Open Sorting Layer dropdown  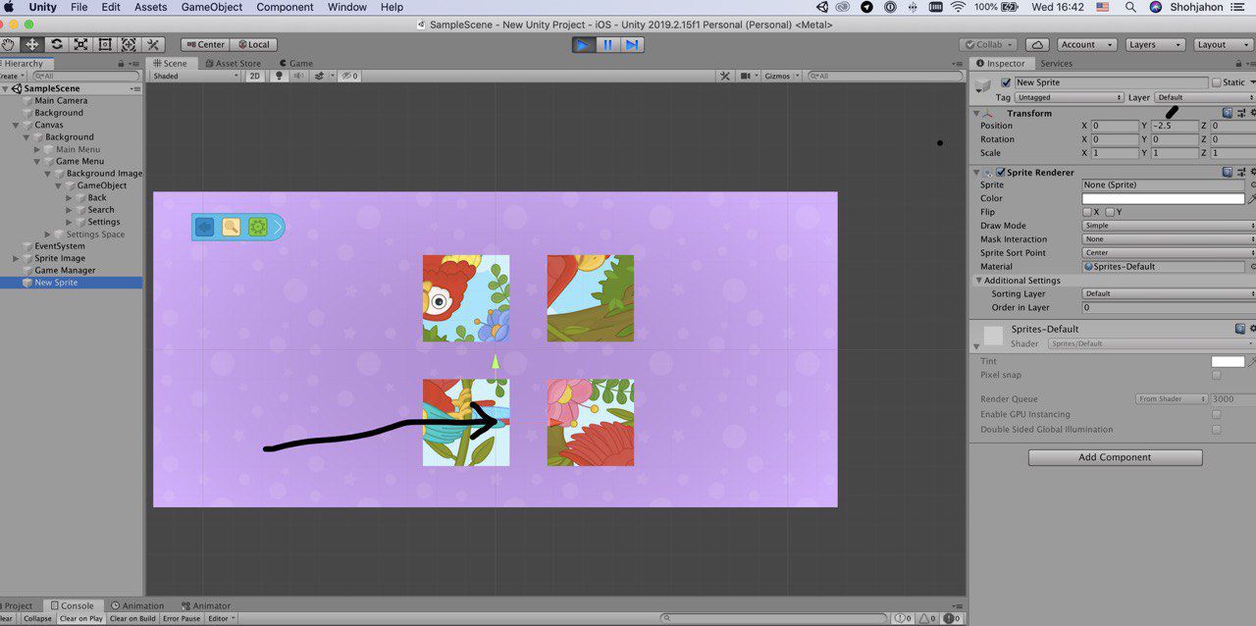1169,293
